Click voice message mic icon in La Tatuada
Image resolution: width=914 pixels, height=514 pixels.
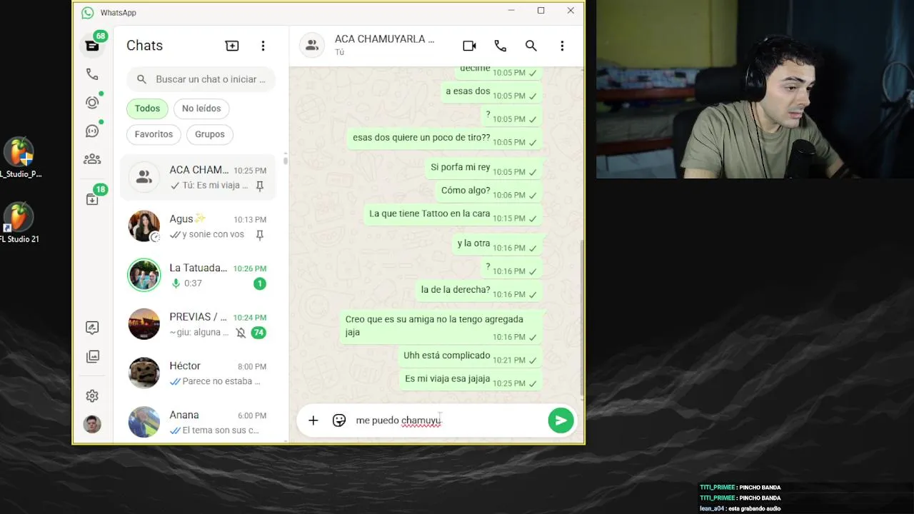pos(176,283)
